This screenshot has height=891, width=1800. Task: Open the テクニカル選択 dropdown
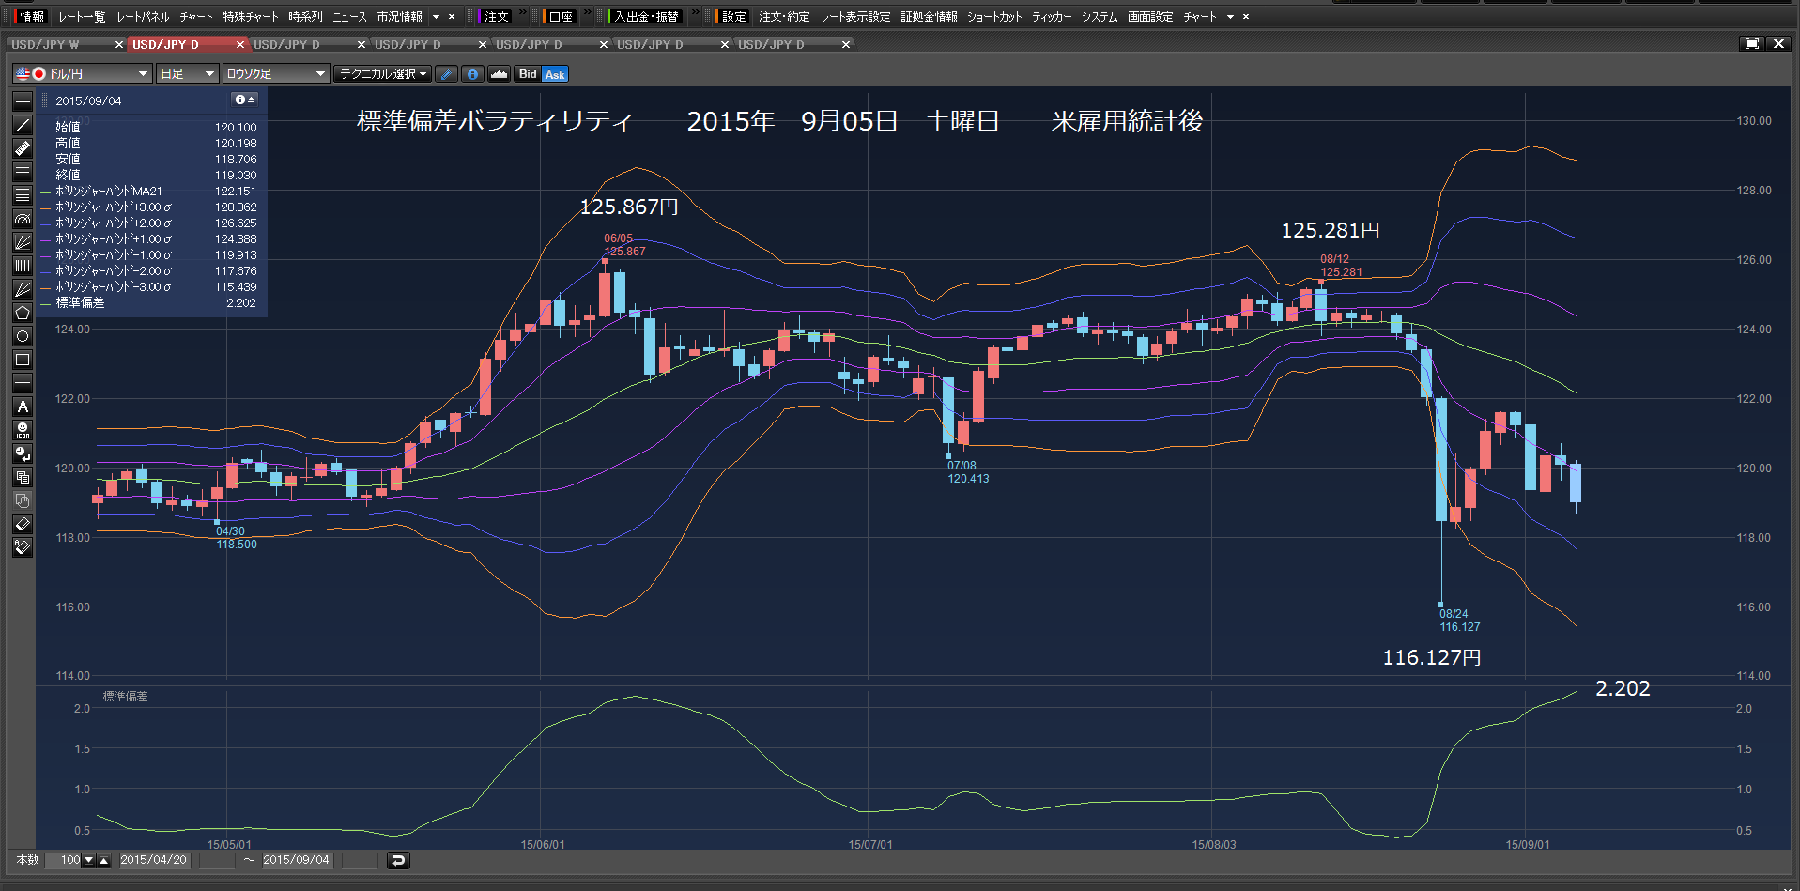pos(383,73)
